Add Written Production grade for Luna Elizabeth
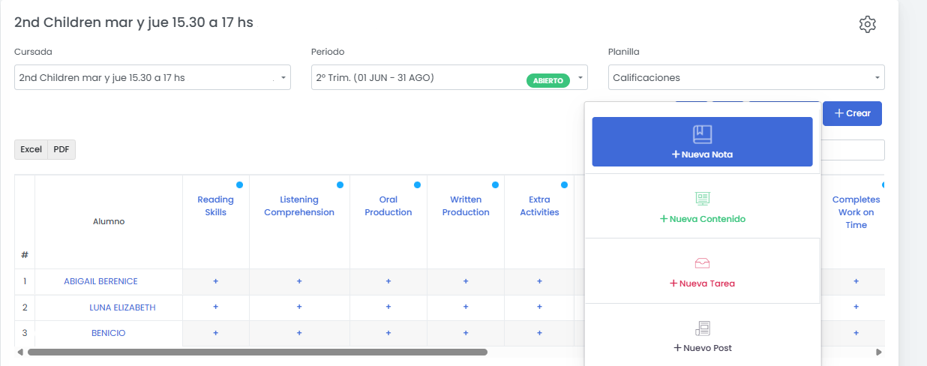Image resolution: width=927 pixels, height=366 pixels. 466,307
